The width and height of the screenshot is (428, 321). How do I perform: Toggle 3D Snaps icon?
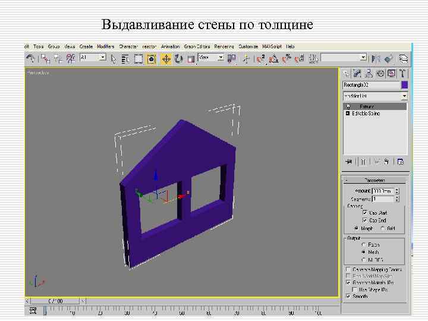coord(261,59)
